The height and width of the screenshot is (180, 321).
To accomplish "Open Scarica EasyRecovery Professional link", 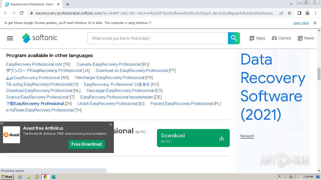I will click(37, 97).
